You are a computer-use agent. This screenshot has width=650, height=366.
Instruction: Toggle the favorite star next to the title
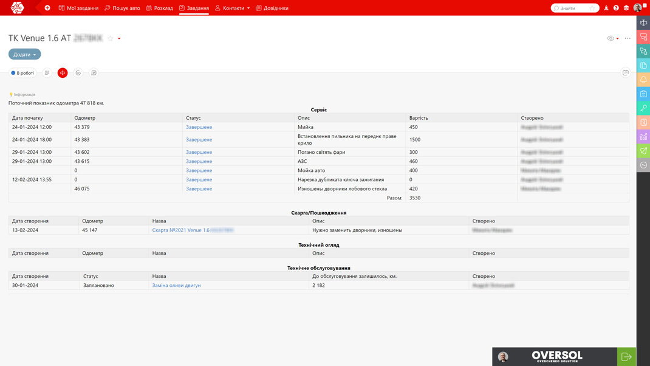[111, 38]
